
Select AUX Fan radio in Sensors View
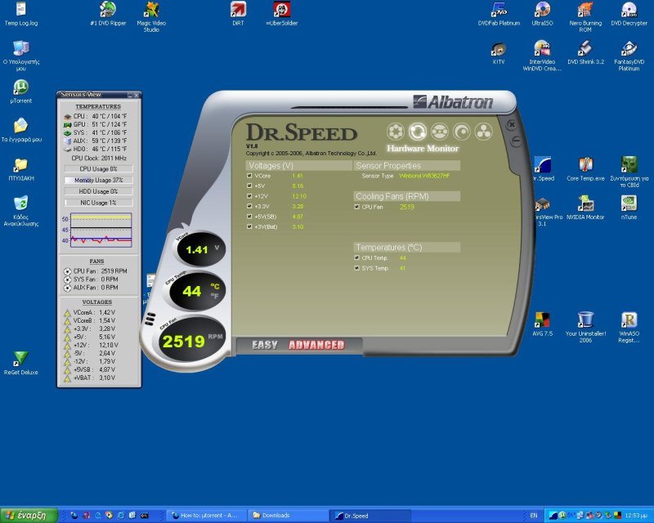(68, 288)
